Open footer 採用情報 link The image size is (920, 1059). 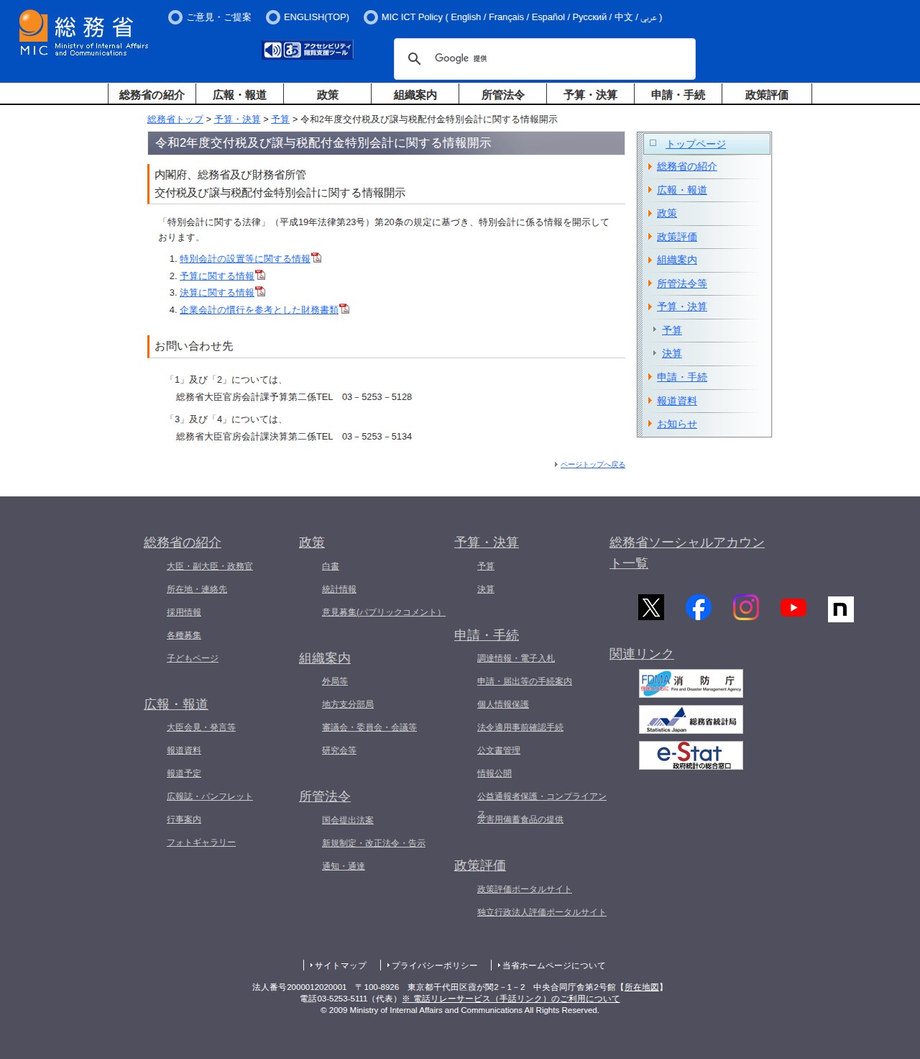183,612
